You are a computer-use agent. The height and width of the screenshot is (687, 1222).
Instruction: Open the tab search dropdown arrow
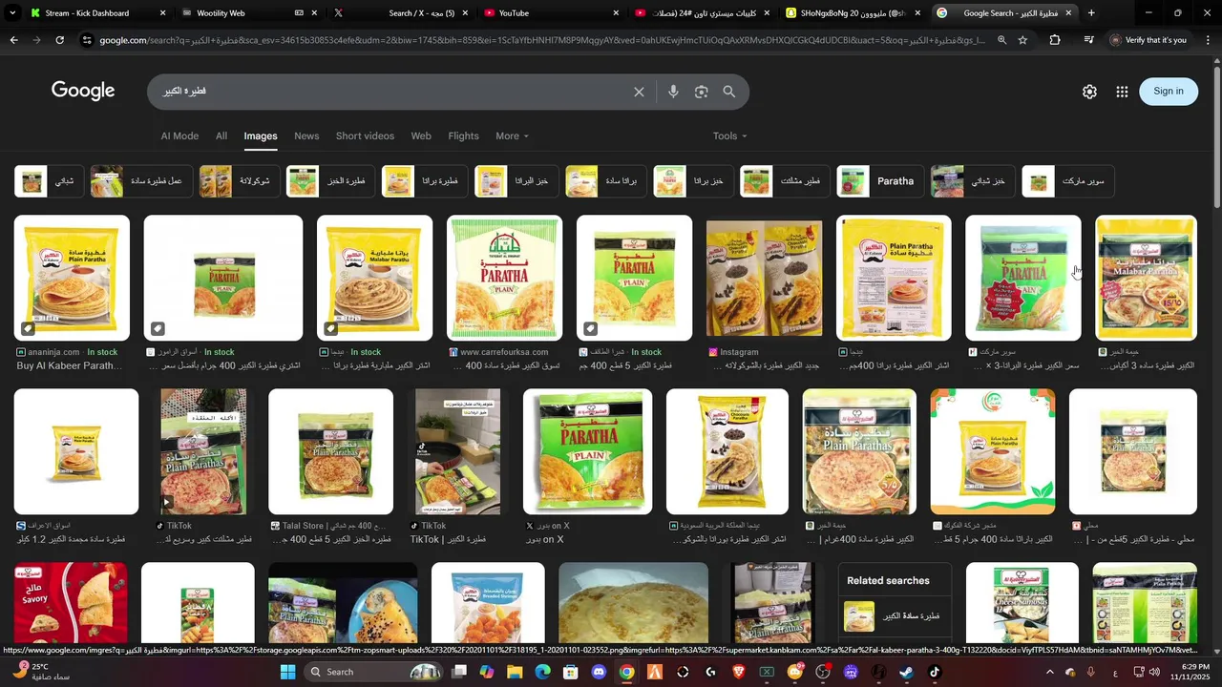(x=12, y=13)
